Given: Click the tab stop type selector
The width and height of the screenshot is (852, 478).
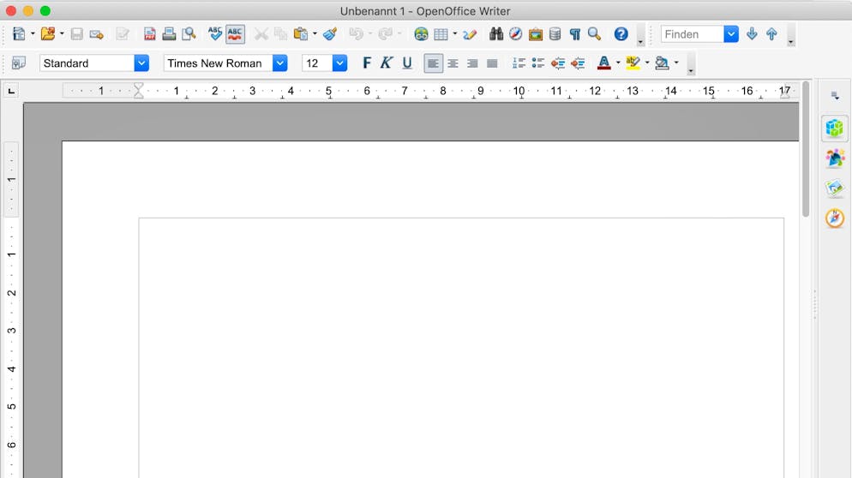Looking at the screenshot, I should tap(11, 91).
